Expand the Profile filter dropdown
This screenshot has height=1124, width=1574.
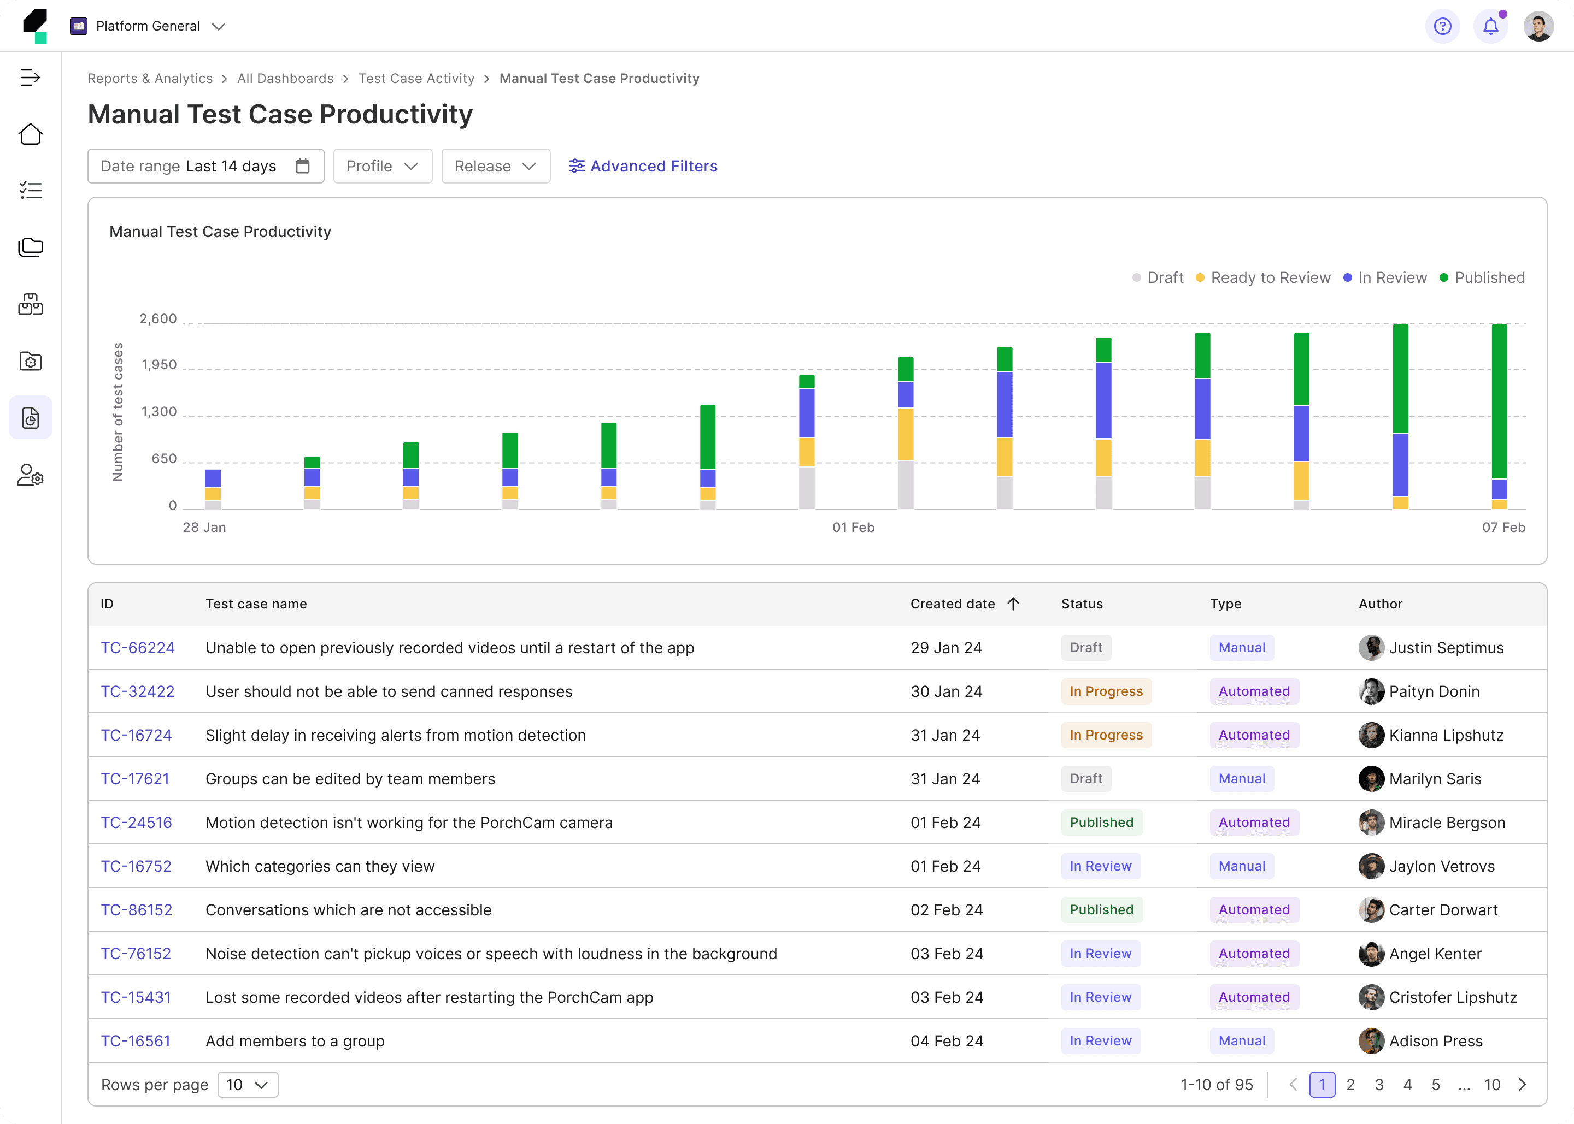coord(382,166)
